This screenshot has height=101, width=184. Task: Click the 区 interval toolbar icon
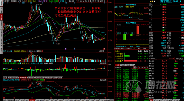tap(96, 1)
